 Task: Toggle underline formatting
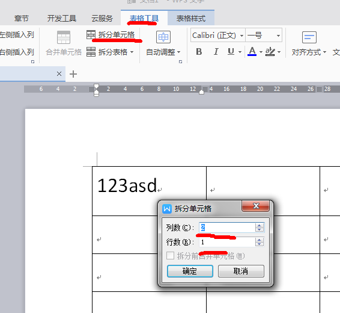pos(231,52)
